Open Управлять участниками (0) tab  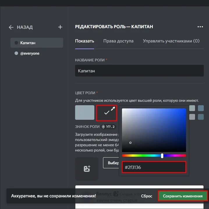coord(171,41)
